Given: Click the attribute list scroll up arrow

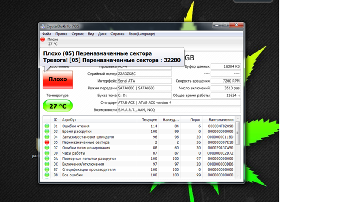Looking at the screenshot, I should pos(238,119).
